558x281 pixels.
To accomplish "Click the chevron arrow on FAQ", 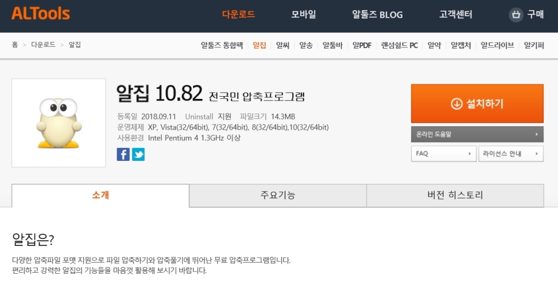I will click(469, 154).
